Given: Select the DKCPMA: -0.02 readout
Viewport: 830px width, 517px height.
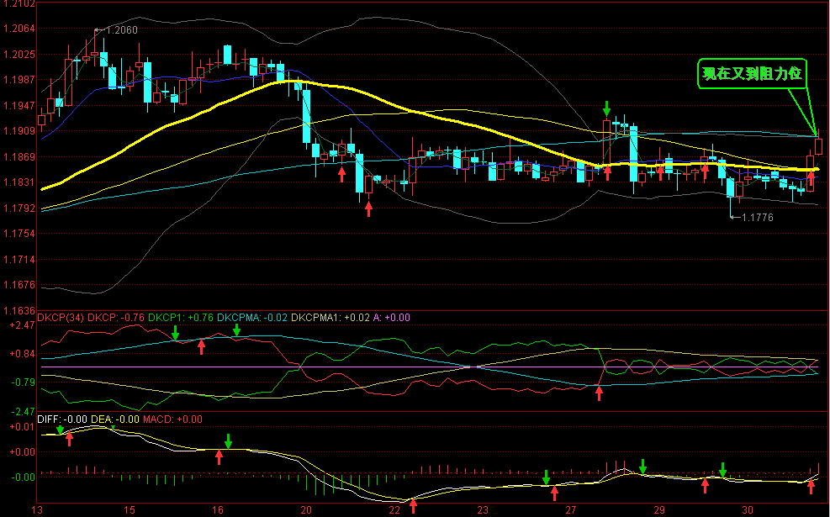Looking at the screenshot, I should [252, 318].
